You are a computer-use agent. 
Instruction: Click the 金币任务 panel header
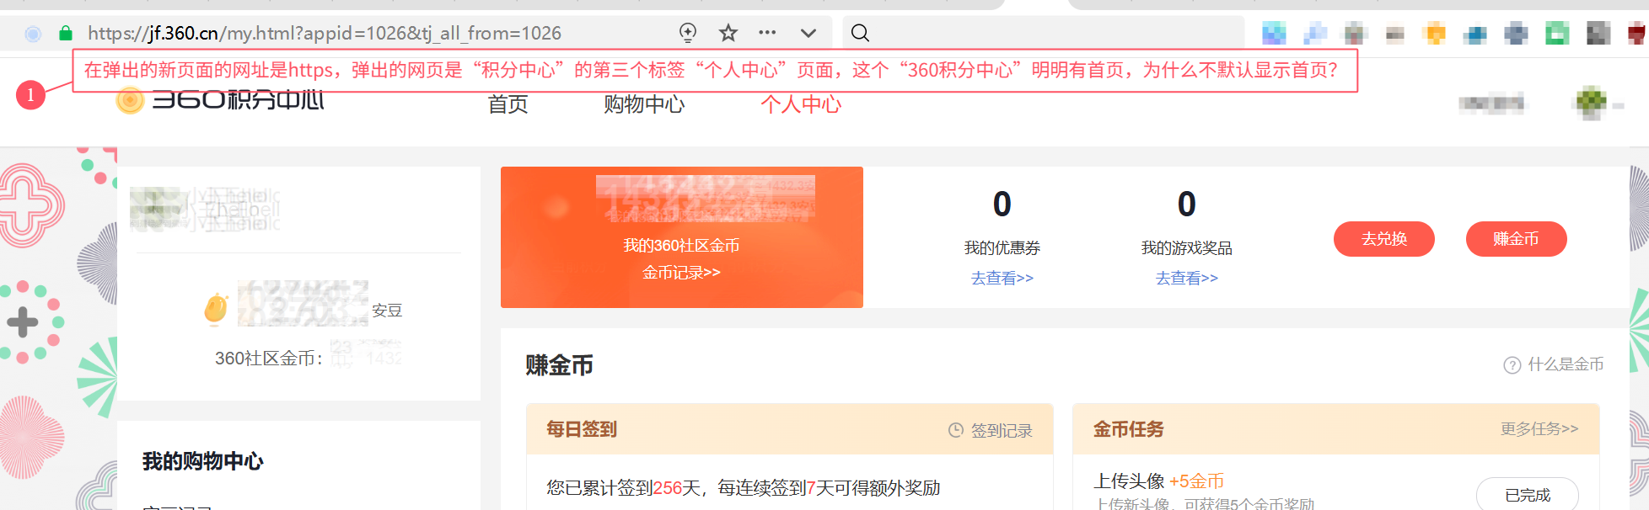pyautogui.click(x=1336, y=429)
